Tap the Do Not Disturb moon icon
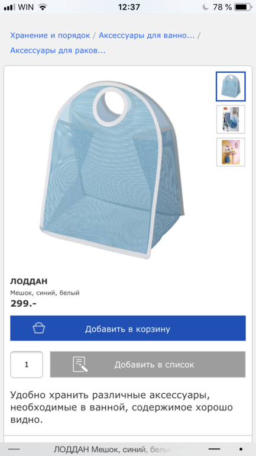This screenshot has width=256, height=456. tap(206, 7)
